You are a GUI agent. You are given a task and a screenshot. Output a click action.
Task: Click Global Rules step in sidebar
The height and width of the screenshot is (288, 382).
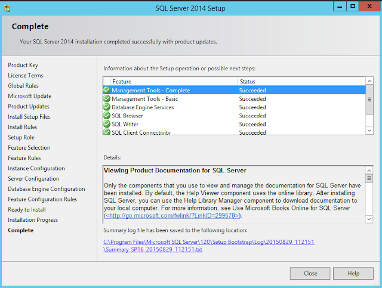click(23, 86)
